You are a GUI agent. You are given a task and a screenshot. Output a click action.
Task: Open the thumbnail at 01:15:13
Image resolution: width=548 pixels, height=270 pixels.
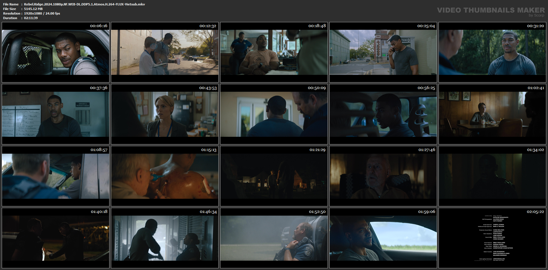tap(165, 176)
